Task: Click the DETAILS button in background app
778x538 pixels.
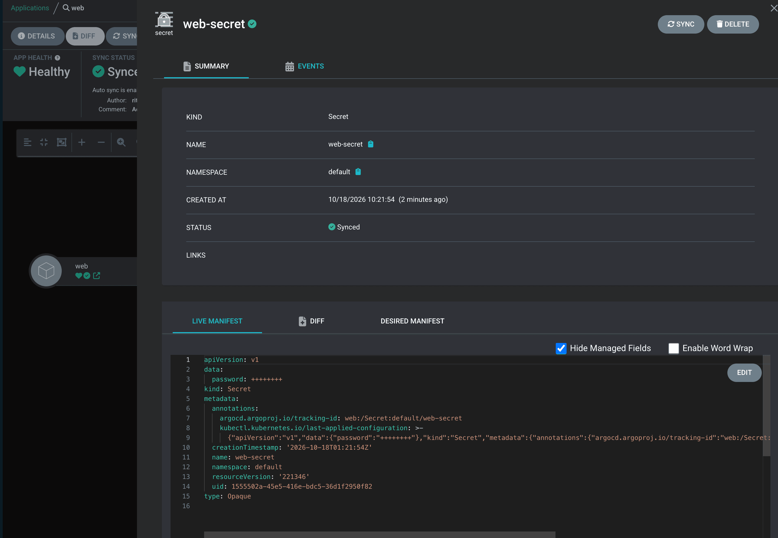Action: [x=37, y=36]
